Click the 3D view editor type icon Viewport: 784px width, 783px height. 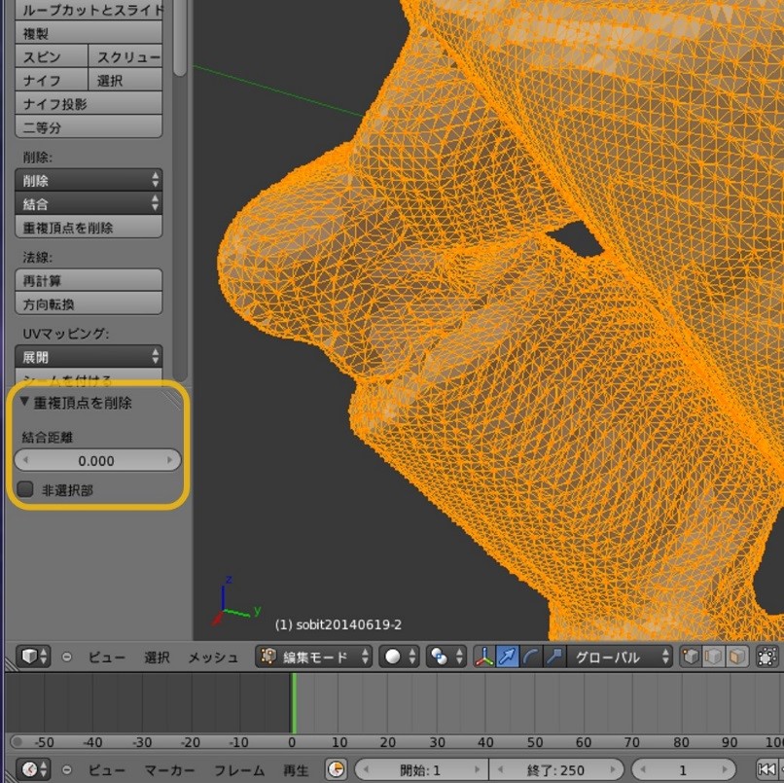coord(30,657)
